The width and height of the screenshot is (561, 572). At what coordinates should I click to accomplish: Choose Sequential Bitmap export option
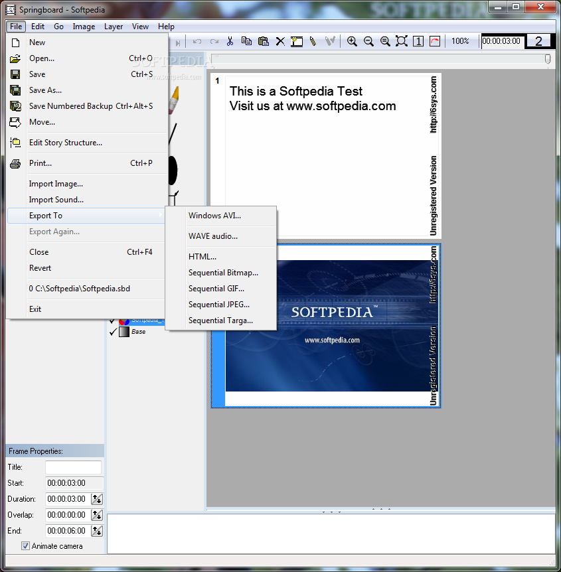[221, 273]
